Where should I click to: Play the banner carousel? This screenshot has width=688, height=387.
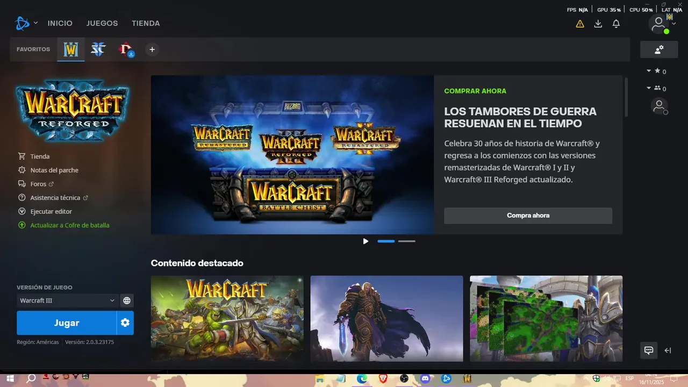tap(365, 241)
